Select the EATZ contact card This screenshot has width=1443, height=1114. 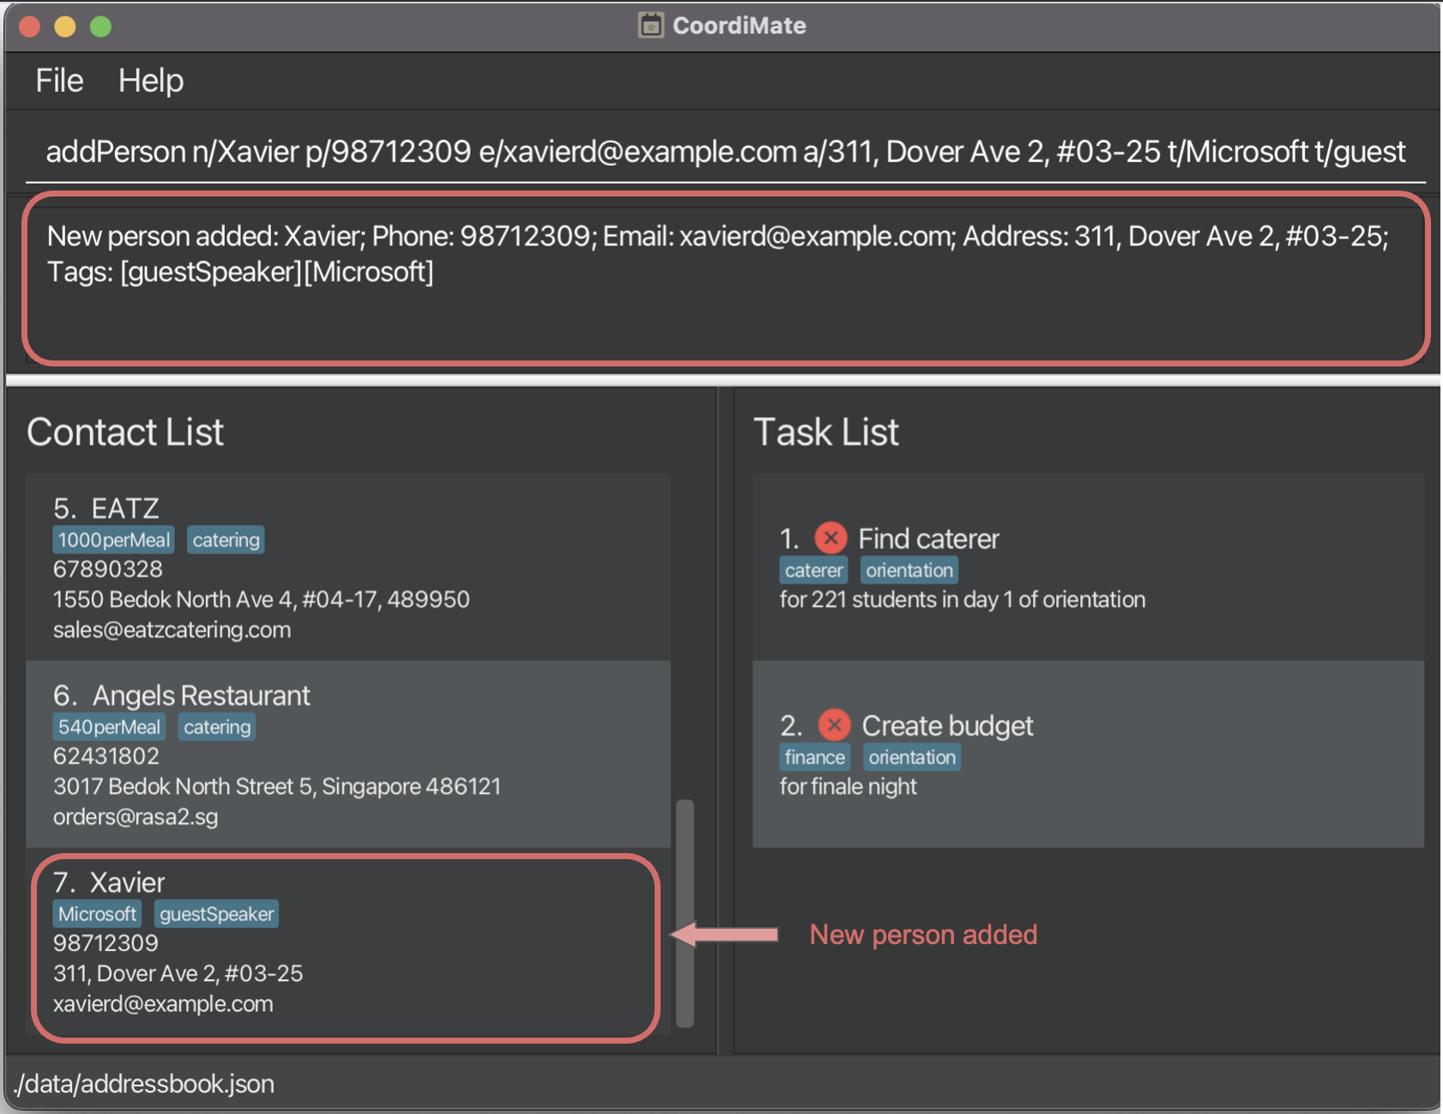[347, 567]
